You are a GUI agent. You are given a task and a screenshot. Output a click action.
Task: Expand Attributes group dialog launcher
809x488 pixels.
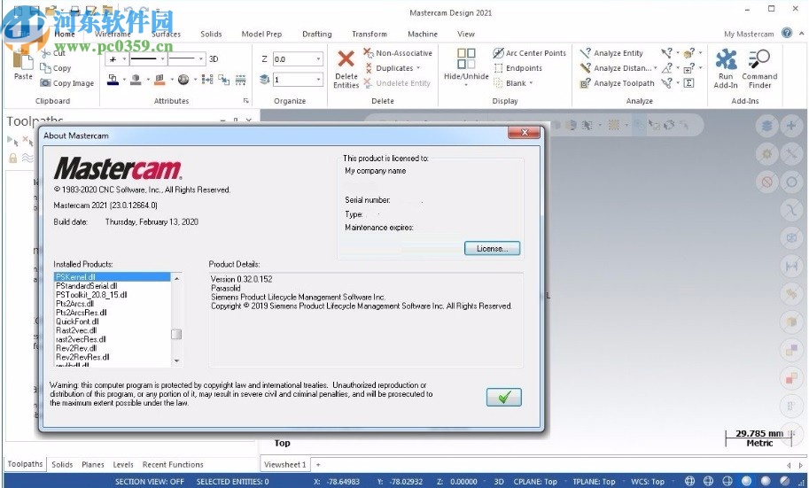point(246,101)
